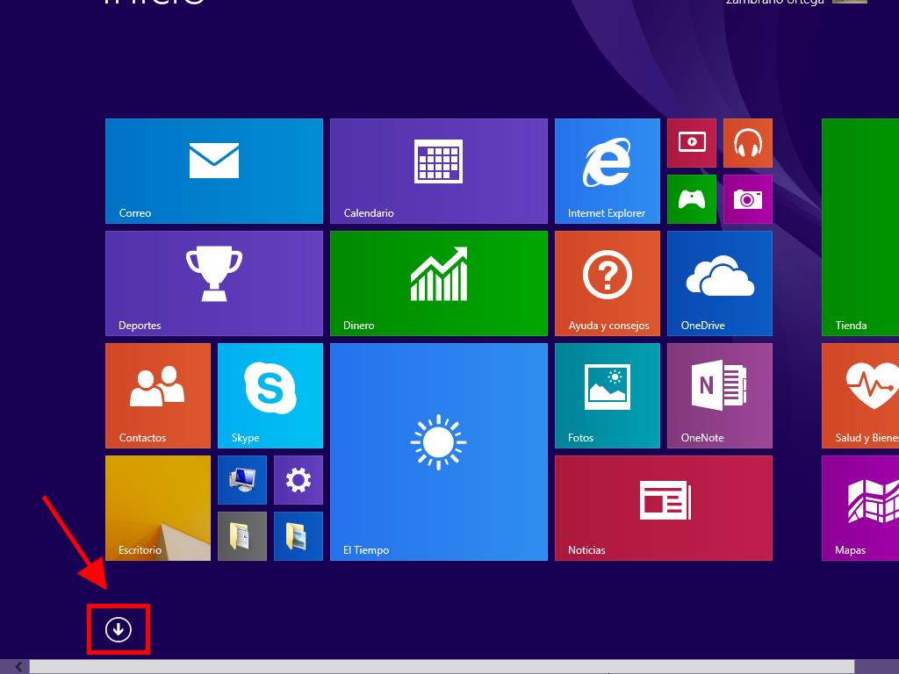Open the Pictures folder tile
The width and height of the screenshot is (899, 674).
coord(298,536)
